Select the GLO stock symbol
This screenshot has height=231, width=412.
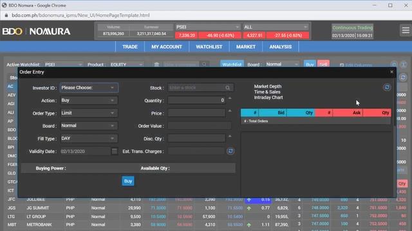12,173
